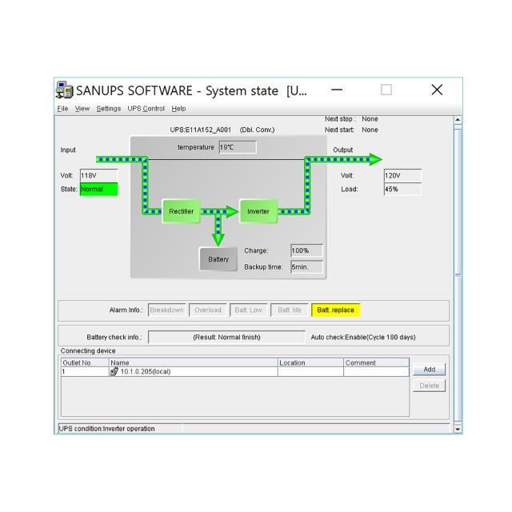Open the Help menu
The image size is (512, 512).
click(178, 109)
